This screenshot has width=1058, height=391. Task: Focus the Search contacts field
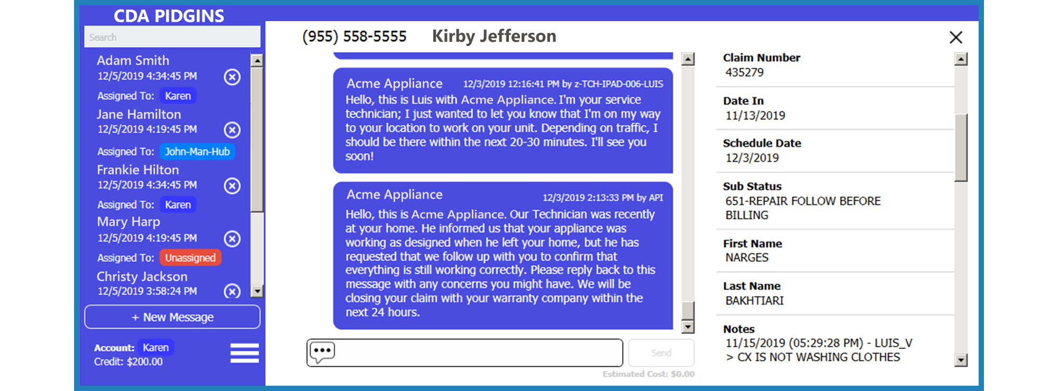(x=172, y=37)
